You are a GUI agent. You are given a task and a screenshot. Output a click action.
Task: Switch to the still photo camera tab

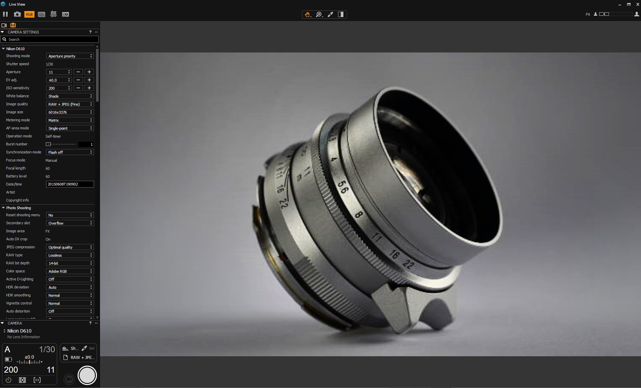click(13, 25)
